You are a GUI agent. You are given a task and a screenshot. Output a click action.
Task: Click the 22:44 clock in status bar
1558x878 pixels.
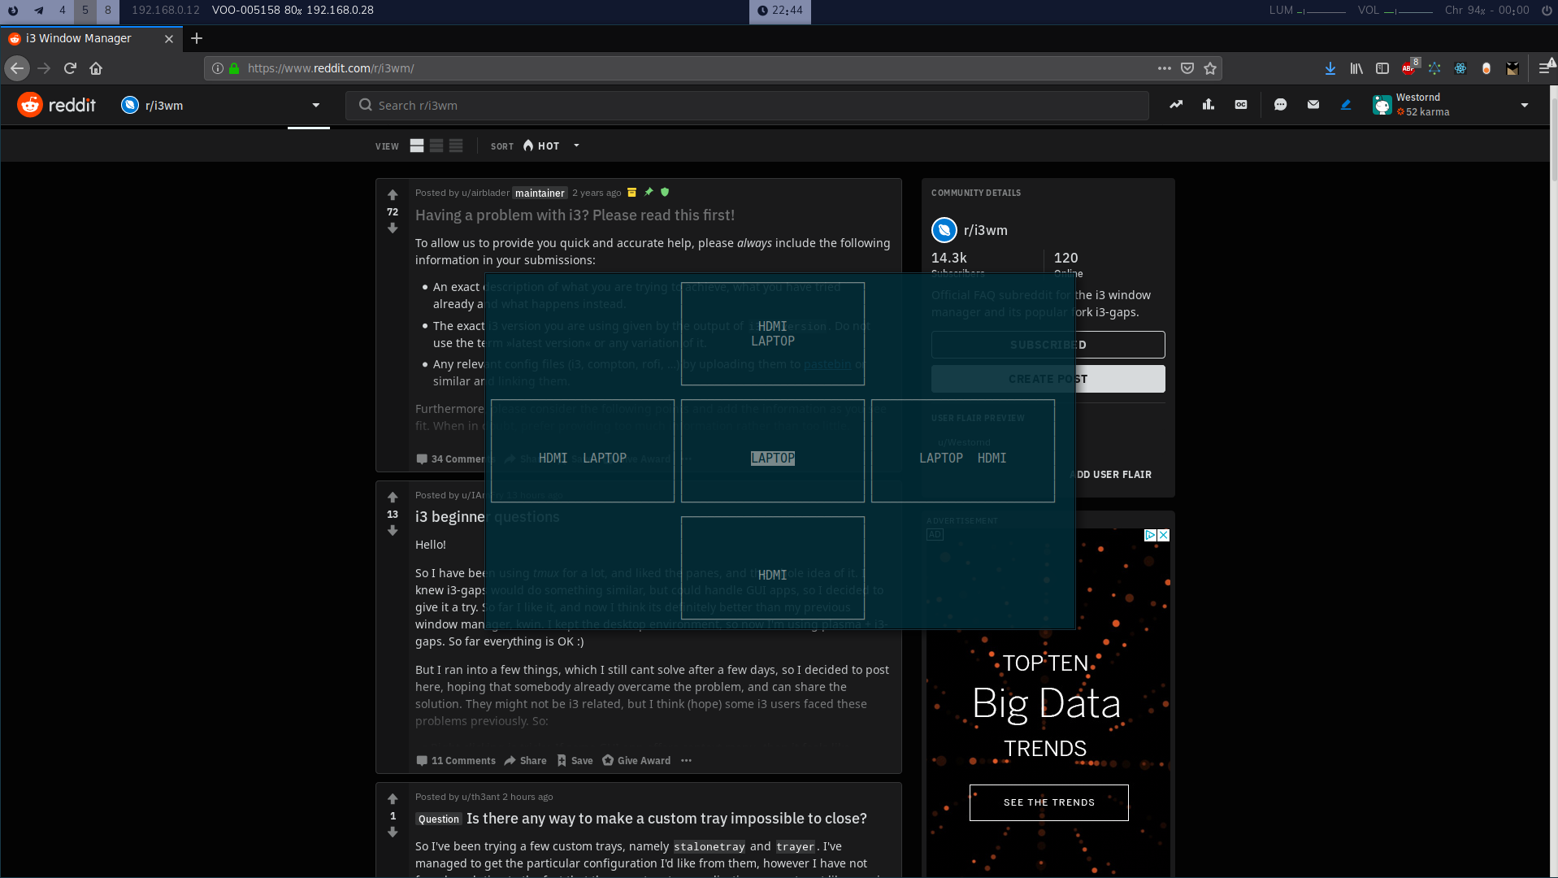click(780, 11)
